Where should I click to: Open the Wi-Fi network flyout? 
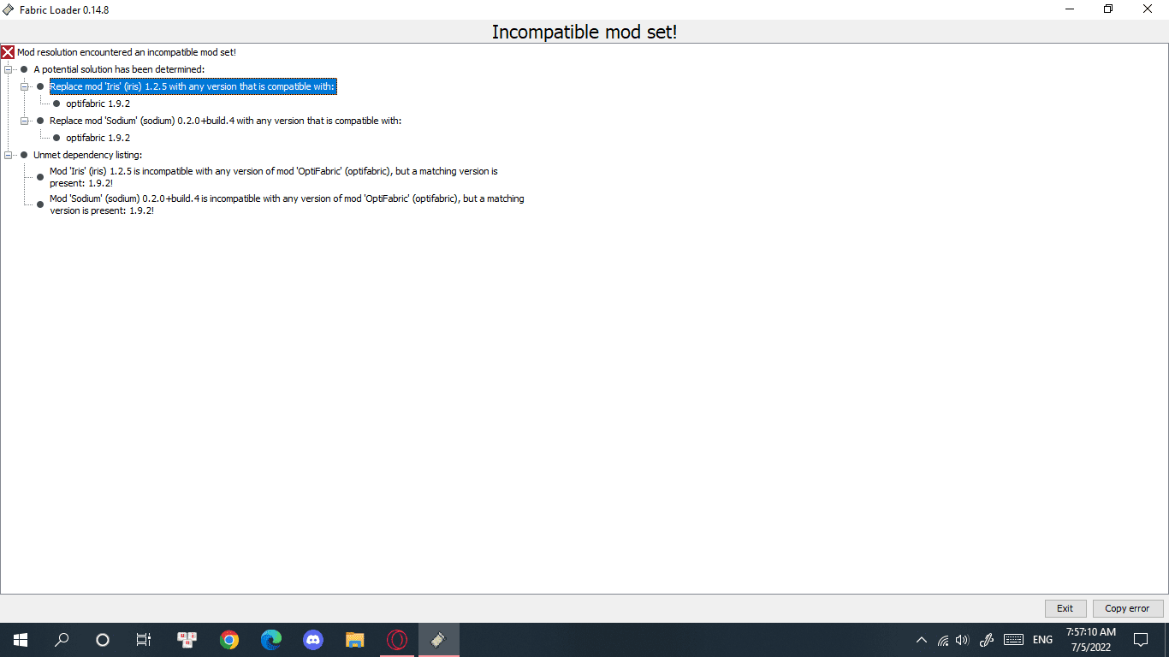pyautogui.click(x=943, y=640)
